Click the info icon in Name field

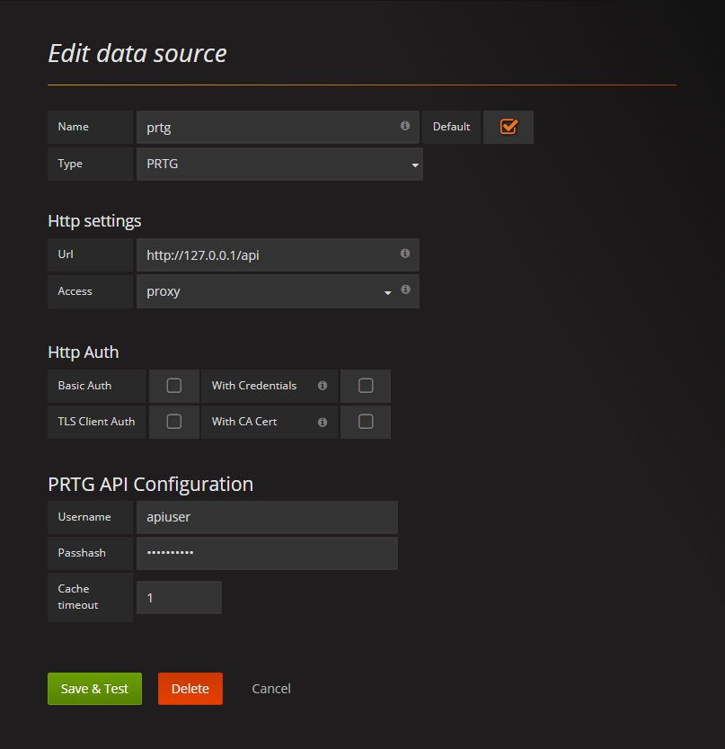point(405,126)
